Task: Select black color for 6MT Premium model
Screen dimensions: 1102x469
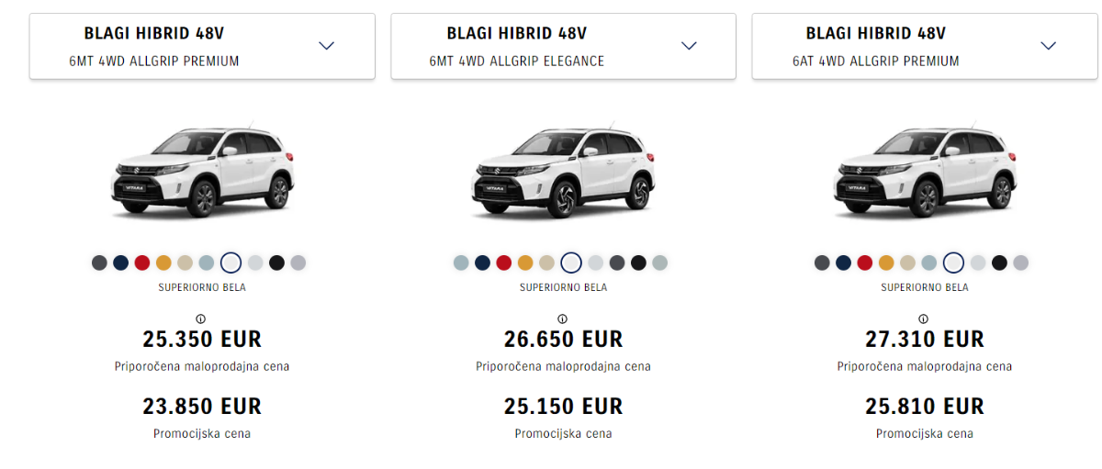Action: pyautogui.click(x=276, y=263)
